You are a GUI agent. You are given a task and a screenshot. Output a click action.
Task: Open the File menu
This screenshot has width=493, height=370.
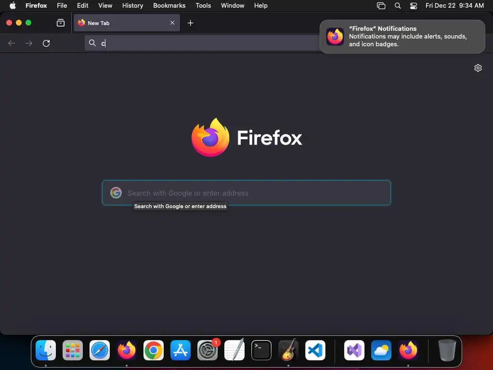pyautogui.click(x=62, y=5)
